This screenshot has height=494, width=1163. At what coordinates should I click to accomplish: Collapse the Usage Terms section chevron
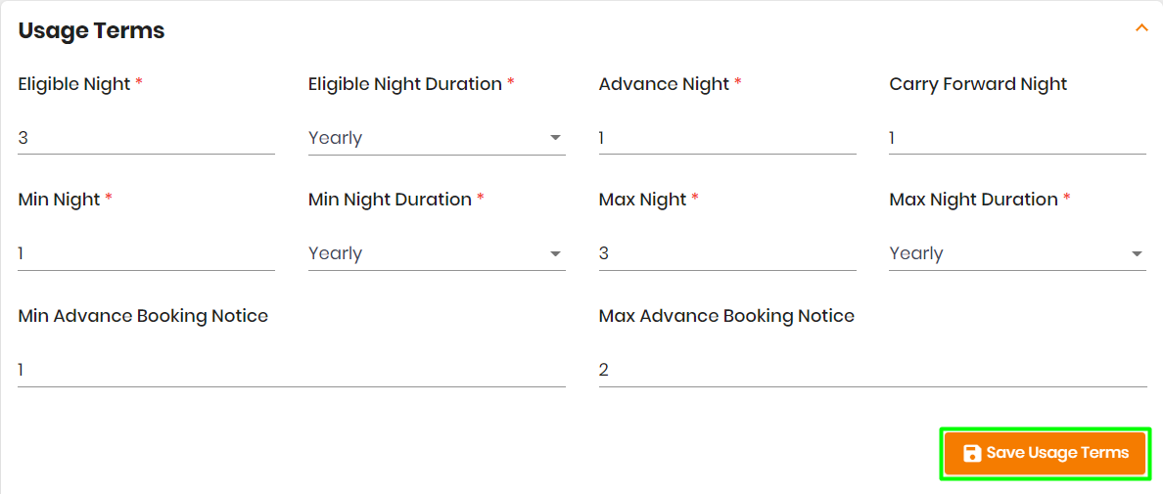pyautogui.click(x=1140, y=28)
